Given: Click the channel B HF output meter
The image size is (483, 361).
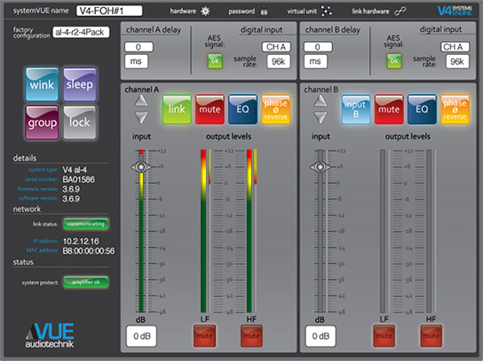Looking at the screenshot, I should coord(429,232).
